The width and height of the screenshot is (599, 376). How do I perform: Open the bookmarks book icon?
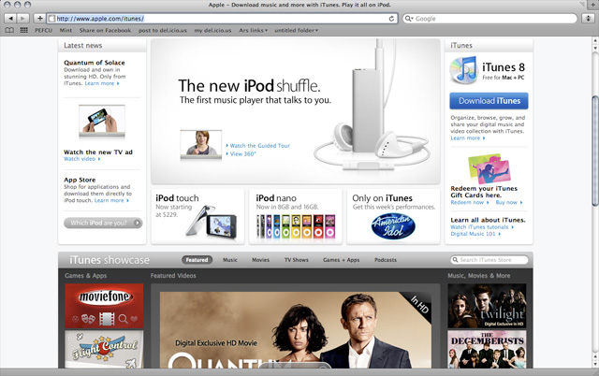pyautogui.click(x=9, y=30)
